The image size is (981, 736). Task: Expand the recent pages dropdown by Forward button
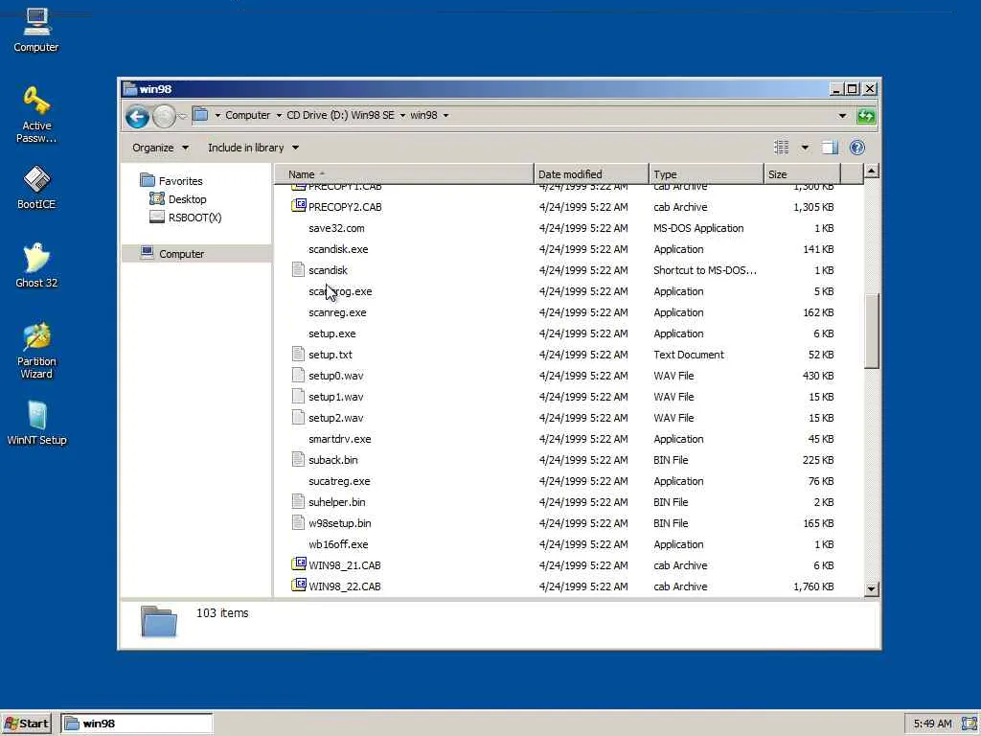point(183,116)
